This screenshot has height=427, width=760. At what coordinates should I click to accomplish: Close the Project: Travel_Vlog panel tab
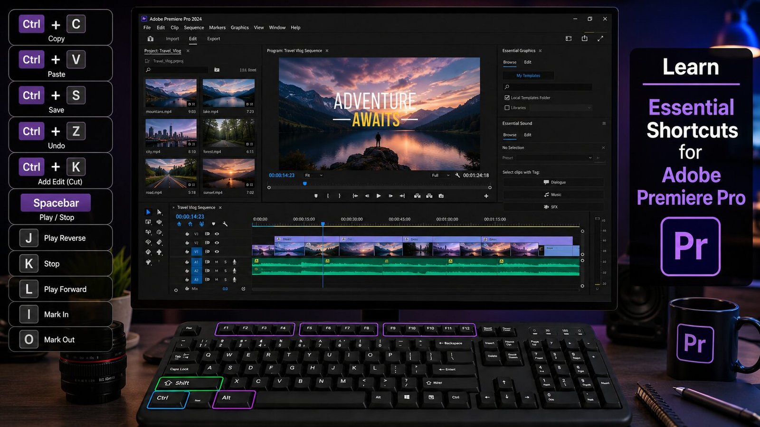(x=188, y=51)
